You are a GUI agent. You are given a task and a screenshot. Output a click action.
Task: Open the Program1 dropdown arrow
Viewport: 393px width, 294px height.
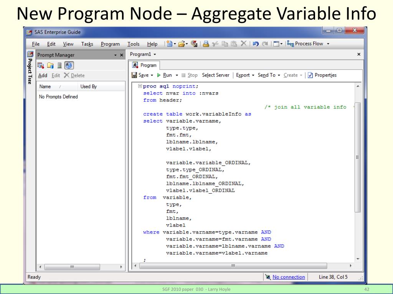click(x=155, y=54)
